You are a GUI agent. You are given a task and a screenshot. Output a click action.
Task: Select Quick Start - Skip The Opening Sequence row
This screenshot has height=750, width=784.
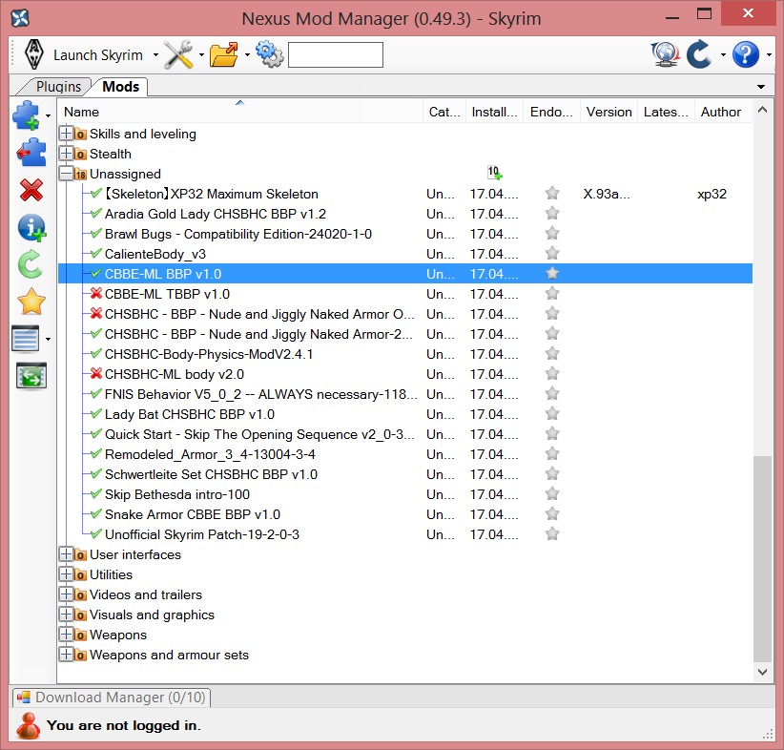coord(405,434)
